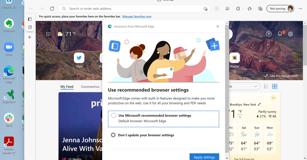Open the Manage favorites now link
This screenshot has width=307, height=160.
point(137,17)
